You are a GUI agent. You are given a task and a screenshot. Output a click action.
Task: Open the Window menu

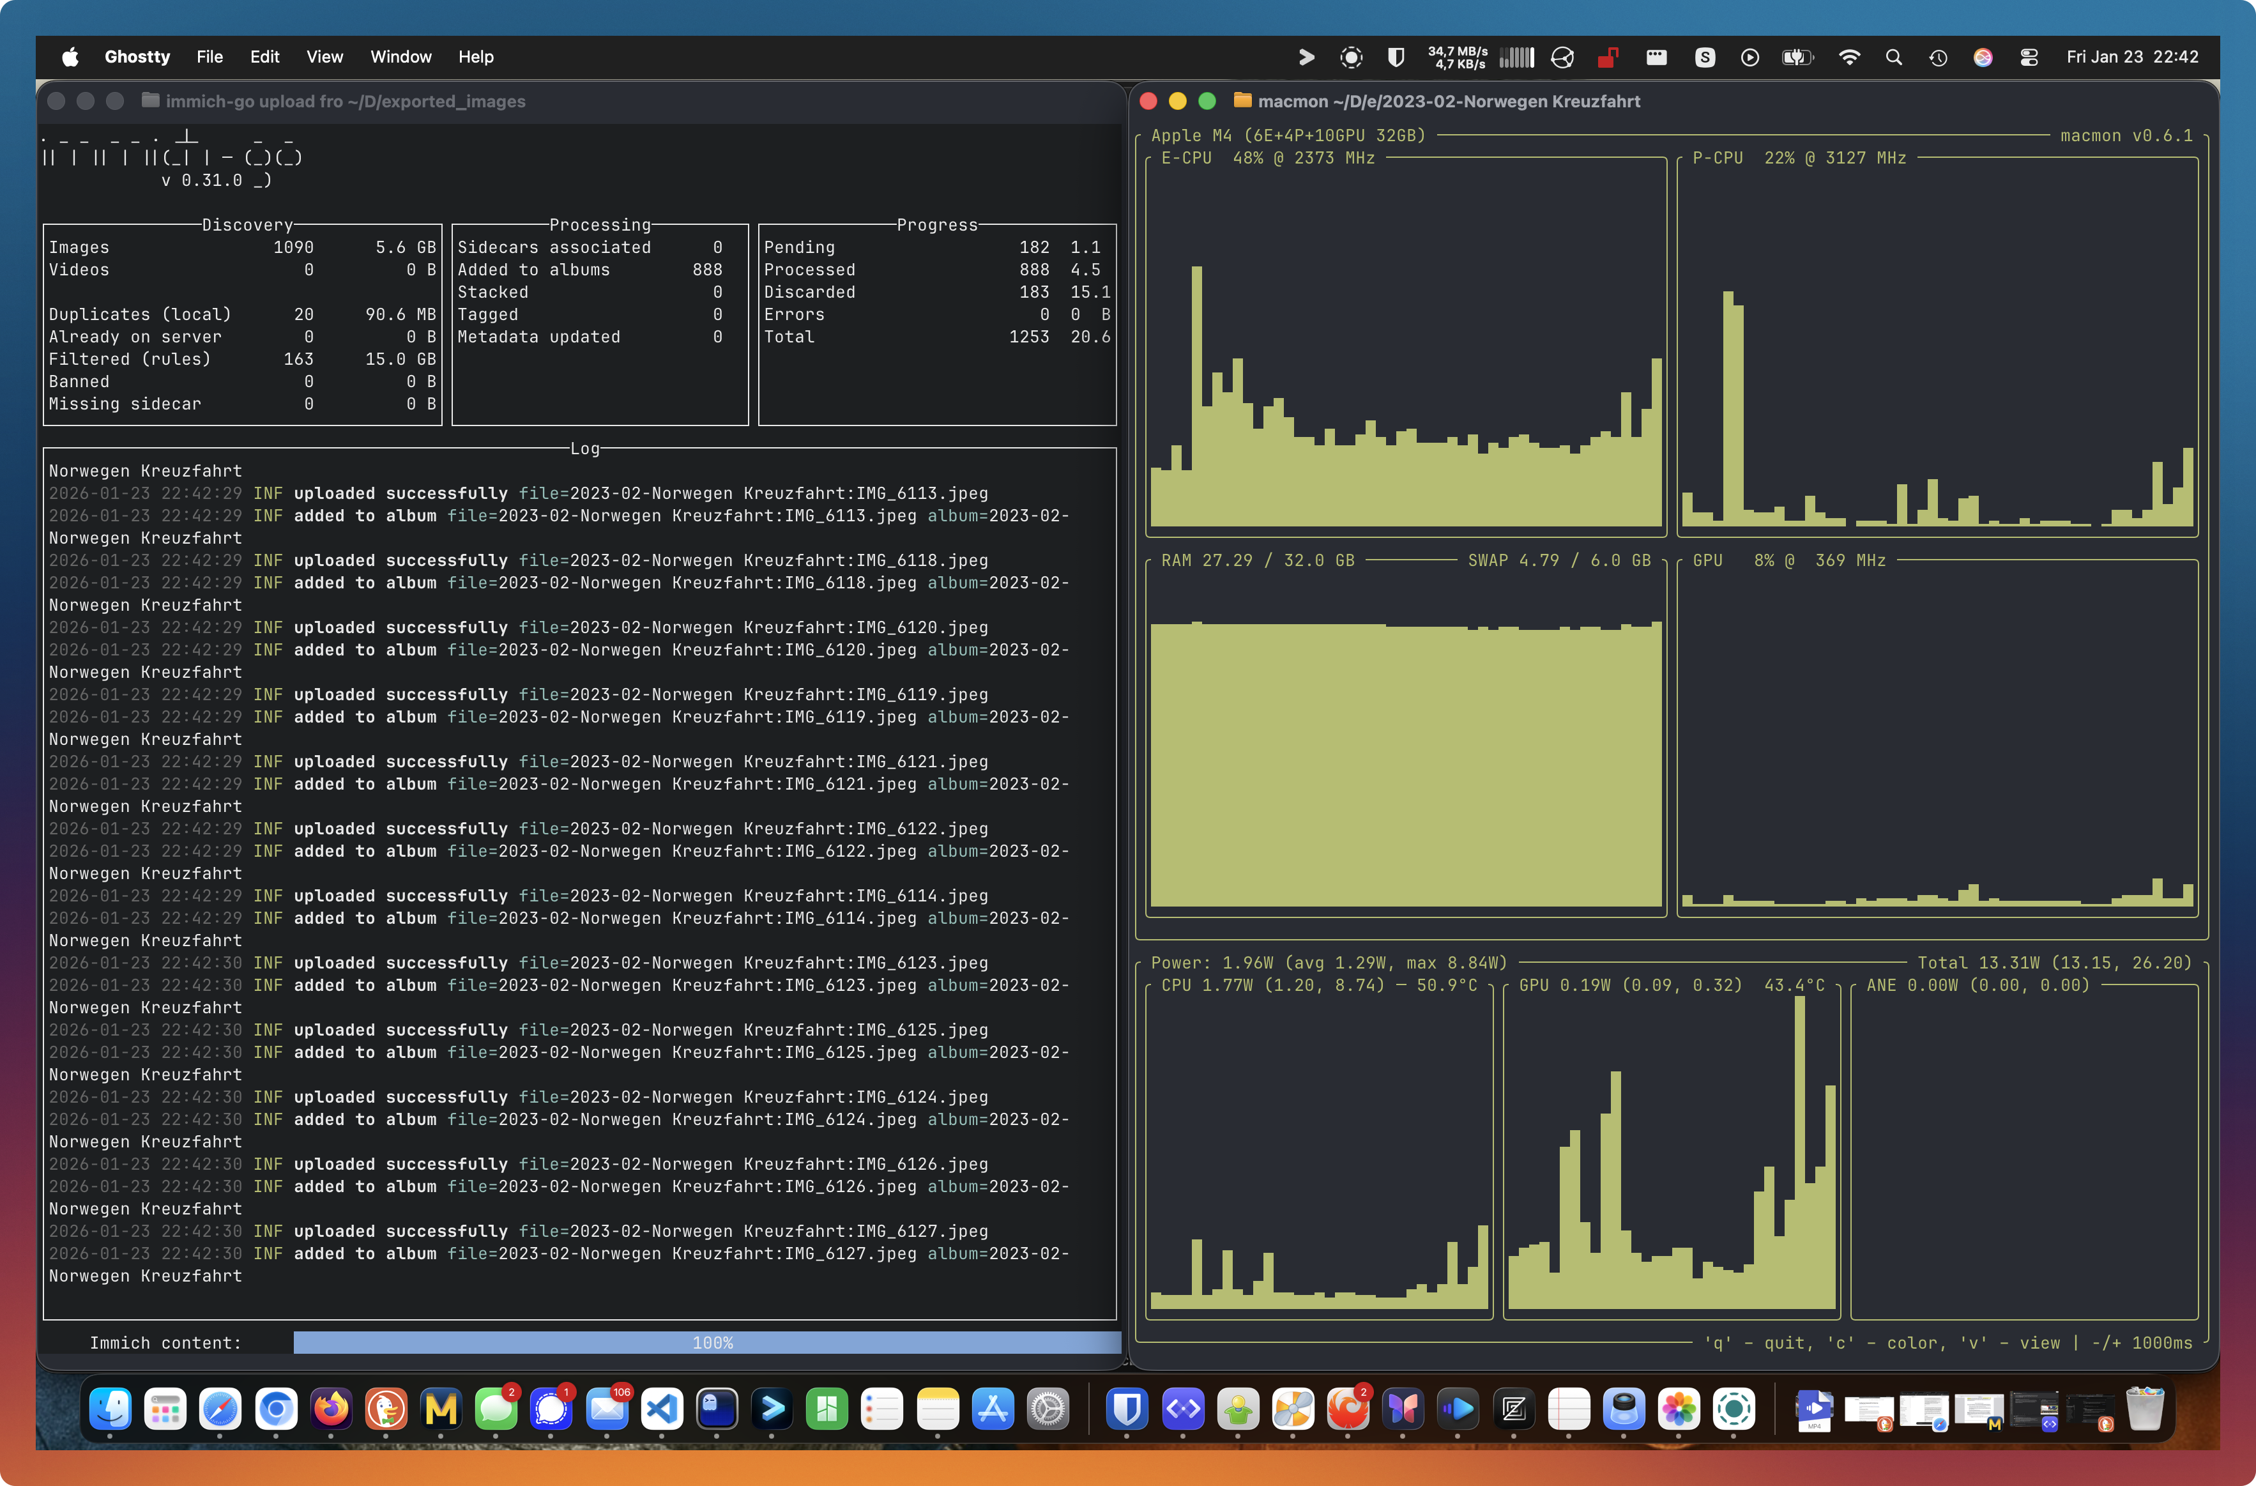(x=400, y=57)
